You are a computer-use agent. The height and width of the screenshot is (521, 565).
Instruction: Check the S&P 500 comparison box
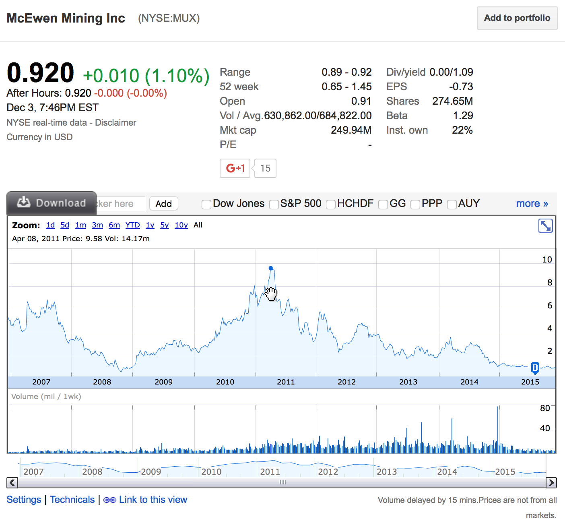pos(274,205)
